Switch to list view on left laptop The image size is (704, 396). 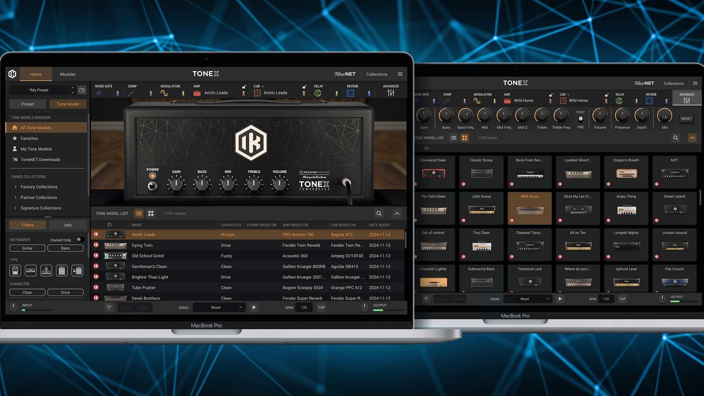click(x=139, y=214)
